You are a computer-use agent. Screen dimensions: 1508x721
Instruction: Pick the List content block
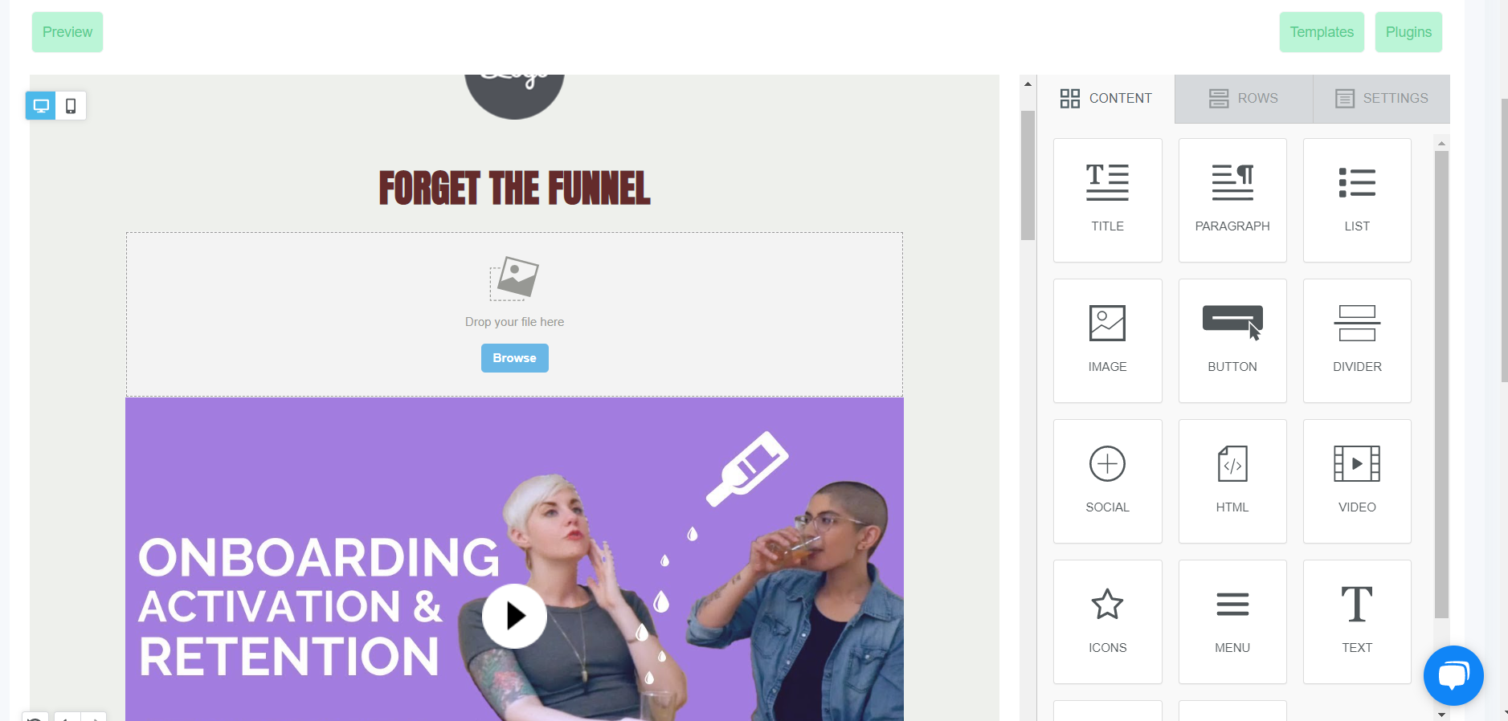[x=1357, y=200]
